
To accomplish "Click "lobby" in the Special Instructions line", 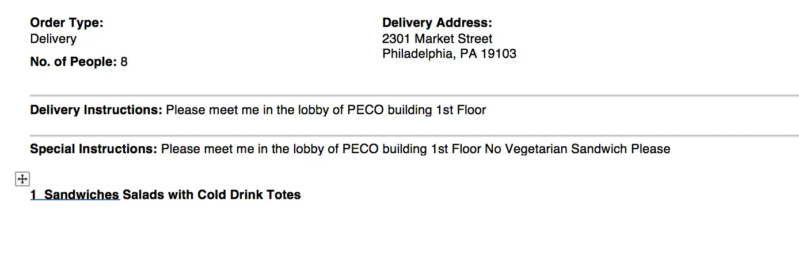I will (x=308, y=149).
